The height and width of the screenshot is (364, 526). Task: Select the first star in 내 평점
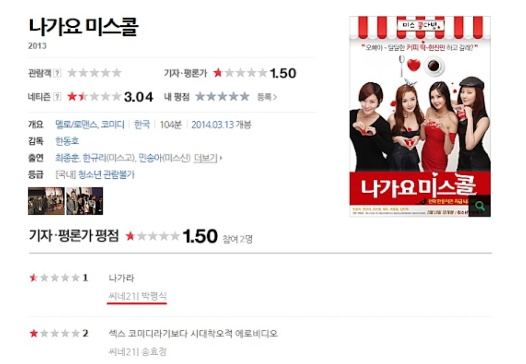(x=200, y=96)
